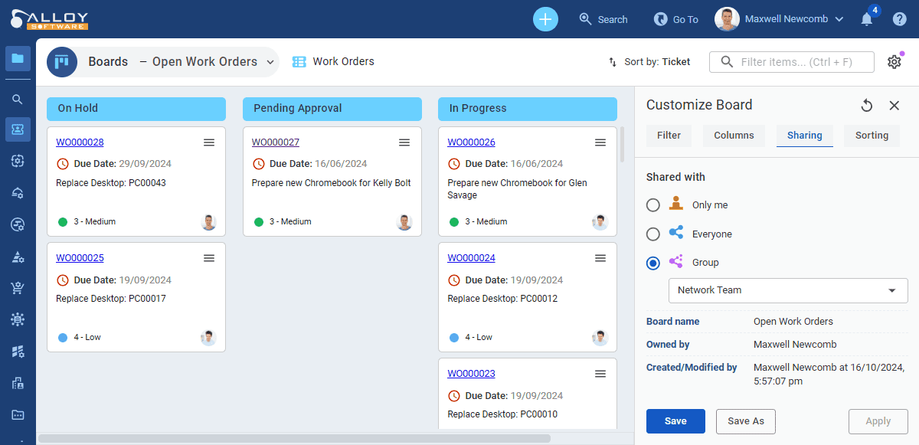Expand the Open Work Orders board selector
Image resolution: width=919 pixels, height=445 pixels.
point(208,62)
